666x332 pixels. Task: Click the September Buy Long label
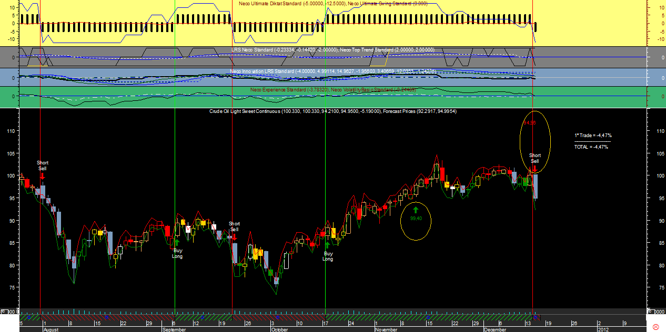(x=177, y=254)
